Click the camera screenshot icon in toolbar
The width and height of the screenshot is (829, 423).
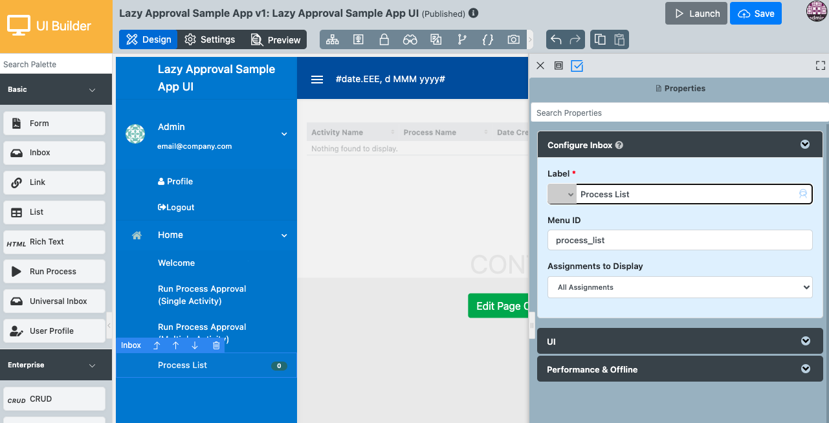(513, 39)
